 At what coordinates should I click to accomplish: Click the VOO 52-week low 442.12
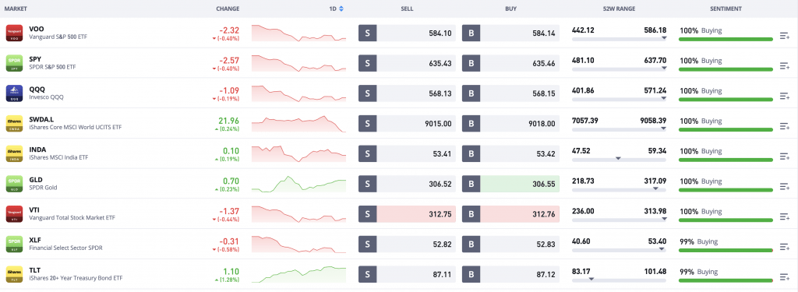click(583, 30)
